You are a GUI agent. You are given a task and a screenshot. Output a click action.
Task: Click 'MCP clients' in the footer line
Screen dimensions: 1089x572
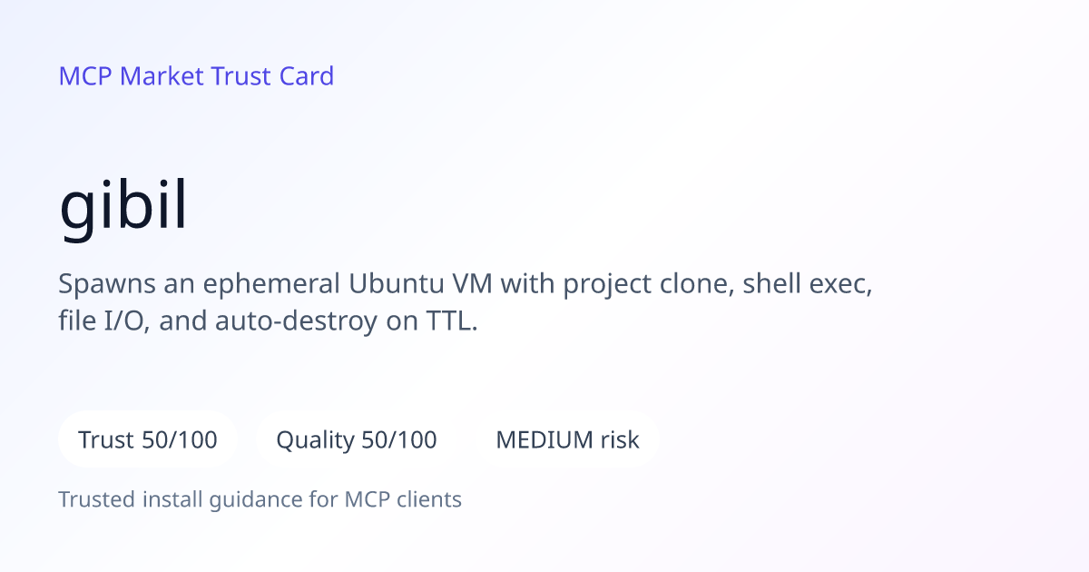coord(403,499)
